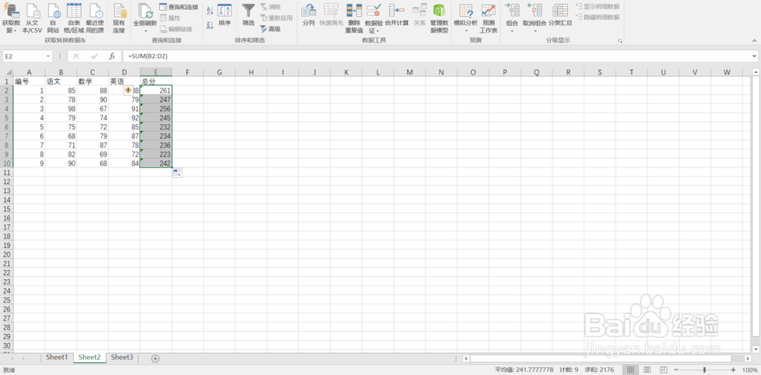
Task: Switch to the Sheet1 tab
Action: pyautogui.click(x=57, y=358)
